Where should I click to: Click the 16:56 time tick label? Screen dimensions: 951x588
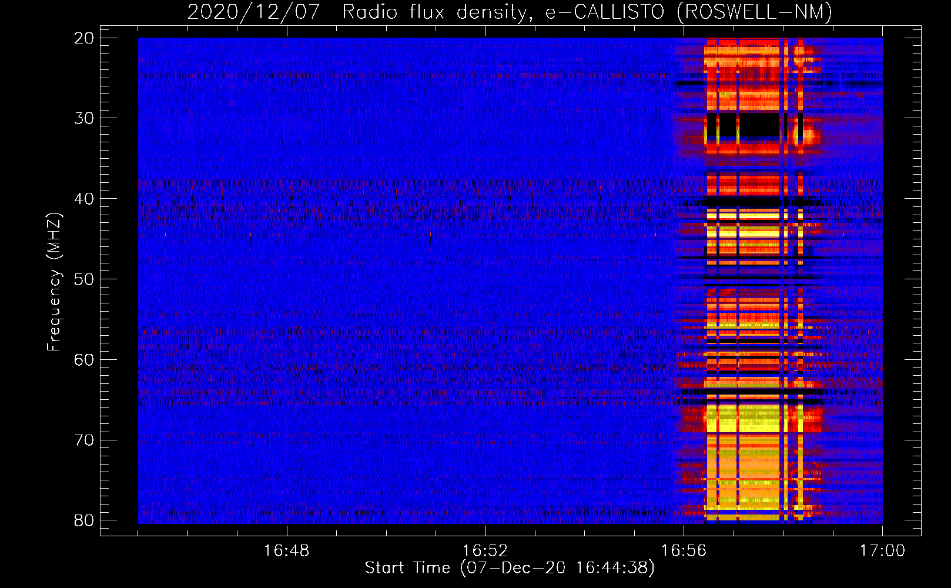684,551
